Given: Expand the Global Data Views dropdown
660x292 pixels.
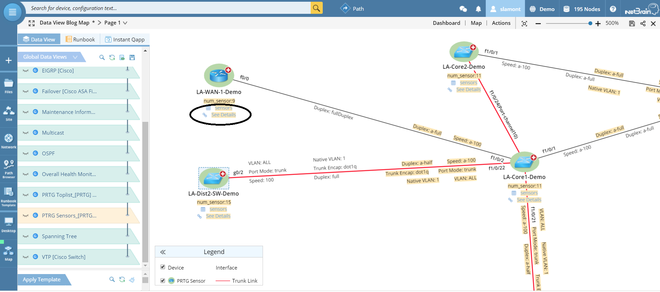Looking at the screenshot, I should tap(75, 57).
